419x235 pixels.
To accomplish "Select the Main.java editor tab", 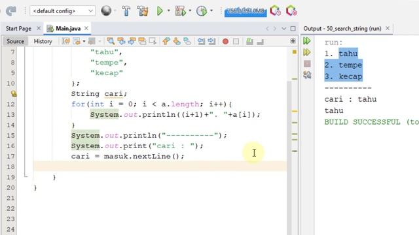I will tap(68, 29).
